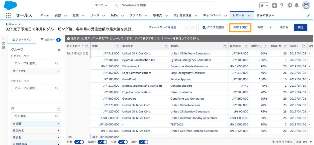
Task: Remove the 完了予定日 group with its X
Action: click(x=58, y=71)
